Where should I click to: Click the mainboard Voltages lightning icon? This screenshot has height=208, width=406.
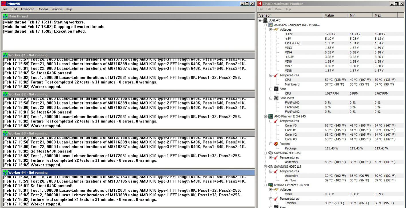[x=276, y=29]
